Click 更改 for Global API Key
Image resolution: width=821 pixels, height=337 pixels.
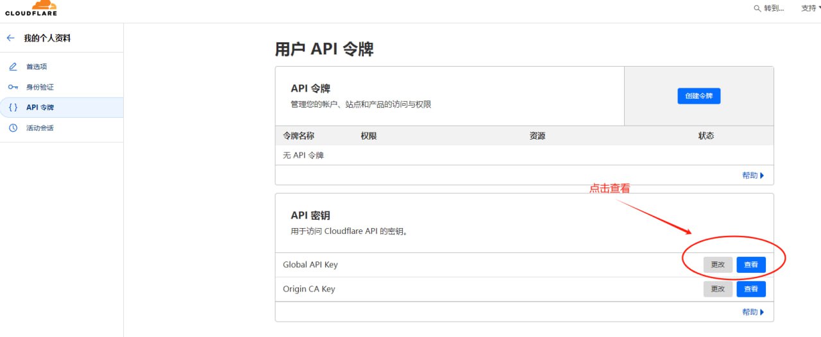pos(718,265)
